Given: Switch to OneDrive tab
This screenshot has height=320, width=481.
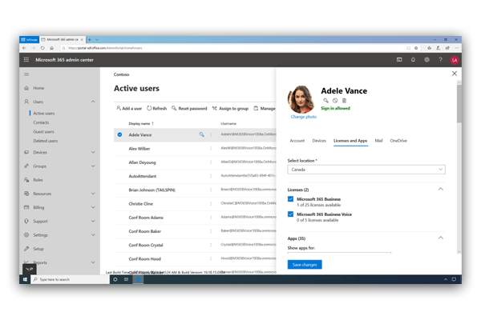Looking at the screenshot, I should [398, 141].
